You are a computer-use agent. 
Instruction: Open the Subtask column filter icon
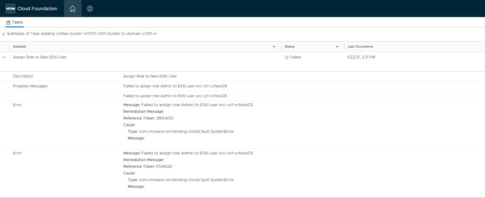coord(274,47)
